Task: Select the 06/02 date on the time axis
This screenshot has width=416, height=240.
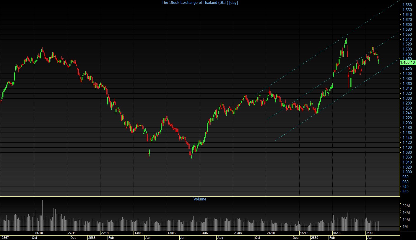Action: point(337,233)
